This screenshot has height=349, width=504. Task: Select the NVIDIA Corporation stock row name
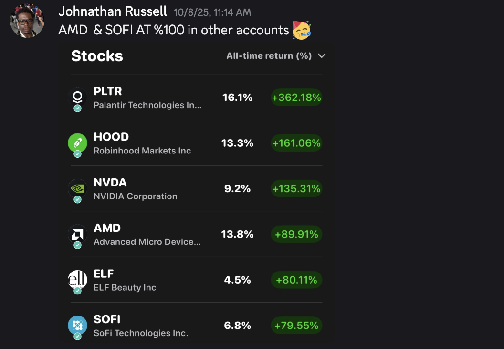136,196
